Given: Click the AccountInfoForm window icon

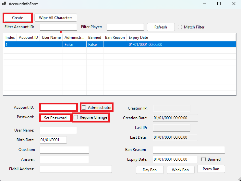Looking at the screenshot, I should coord(4,4).
